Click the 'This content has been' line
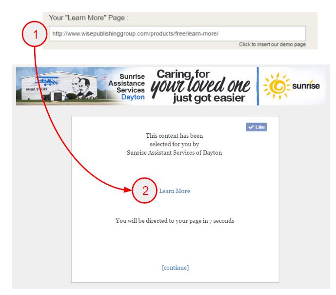This screenshot has height=295, width=336. click(x=174, y=136)
